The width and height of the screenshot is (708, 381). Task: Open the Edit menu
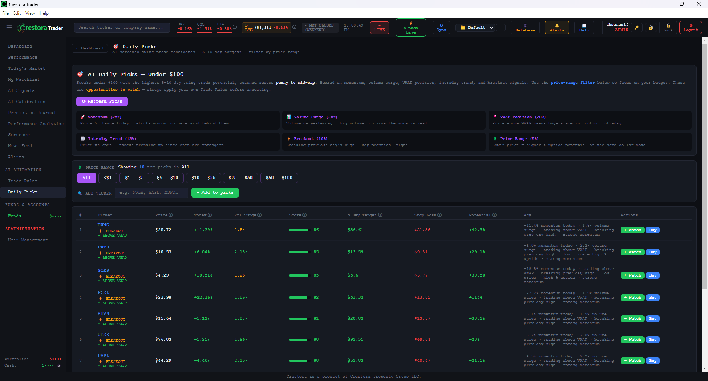point(17,13)
